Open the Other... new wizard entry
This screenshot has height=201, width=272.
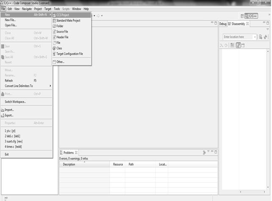[72, 62]
